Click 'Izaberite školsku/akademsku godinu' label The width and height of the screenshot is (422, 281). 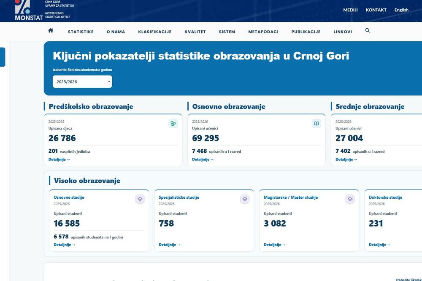(82, 70)
